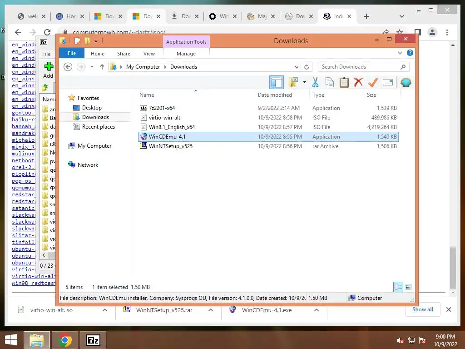Image resolution: width=465 pixels, height=349 pixels.
Task: Click muted volume tray icon
Action: coord(401,340)
